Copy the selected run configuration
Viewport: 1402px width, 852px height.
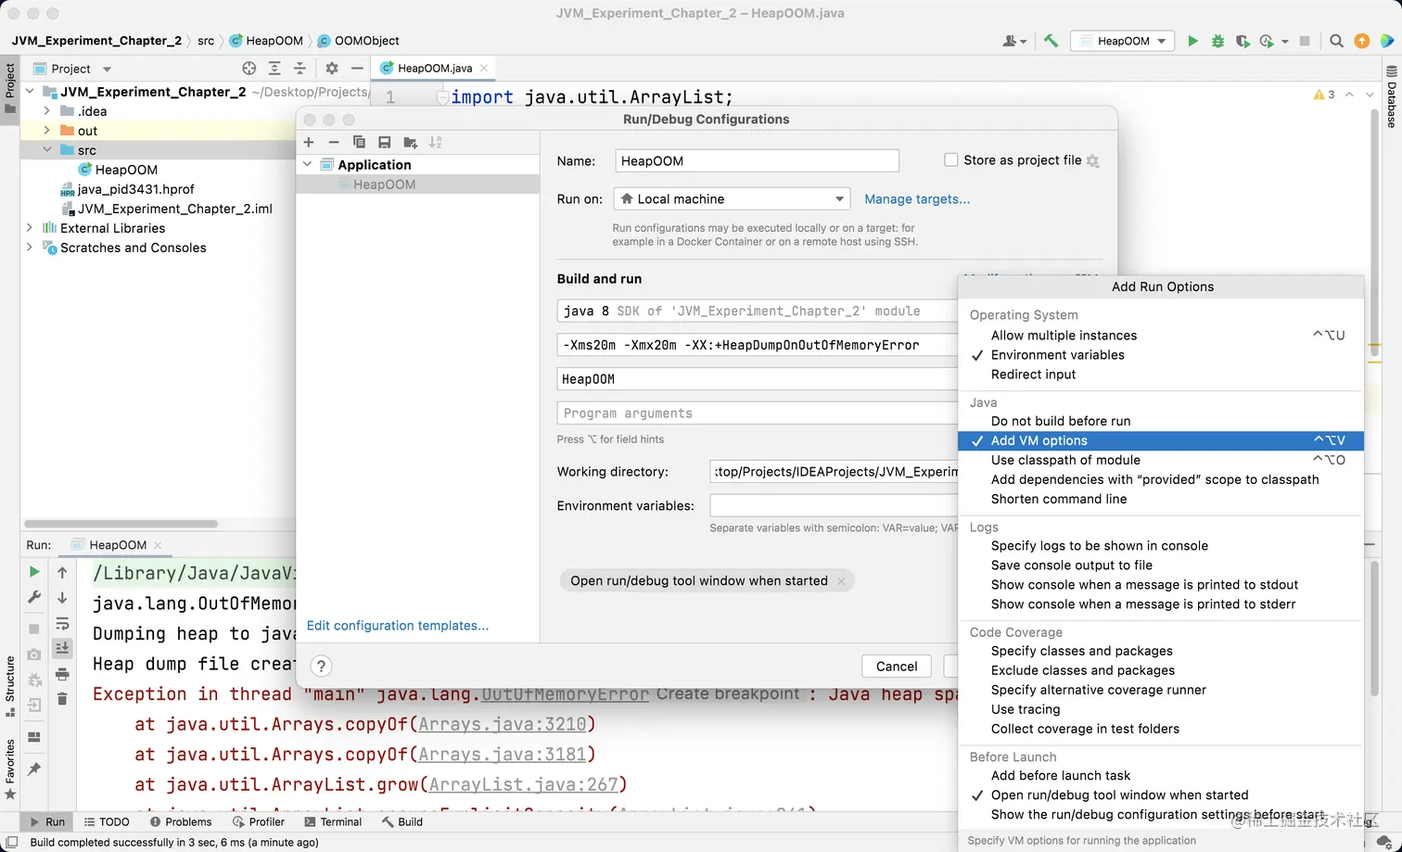point(359,142)
